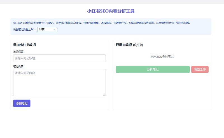The height and width of the screenshot is (138, 224).
Task: Focus the note title input field
Action: (59, 58)
